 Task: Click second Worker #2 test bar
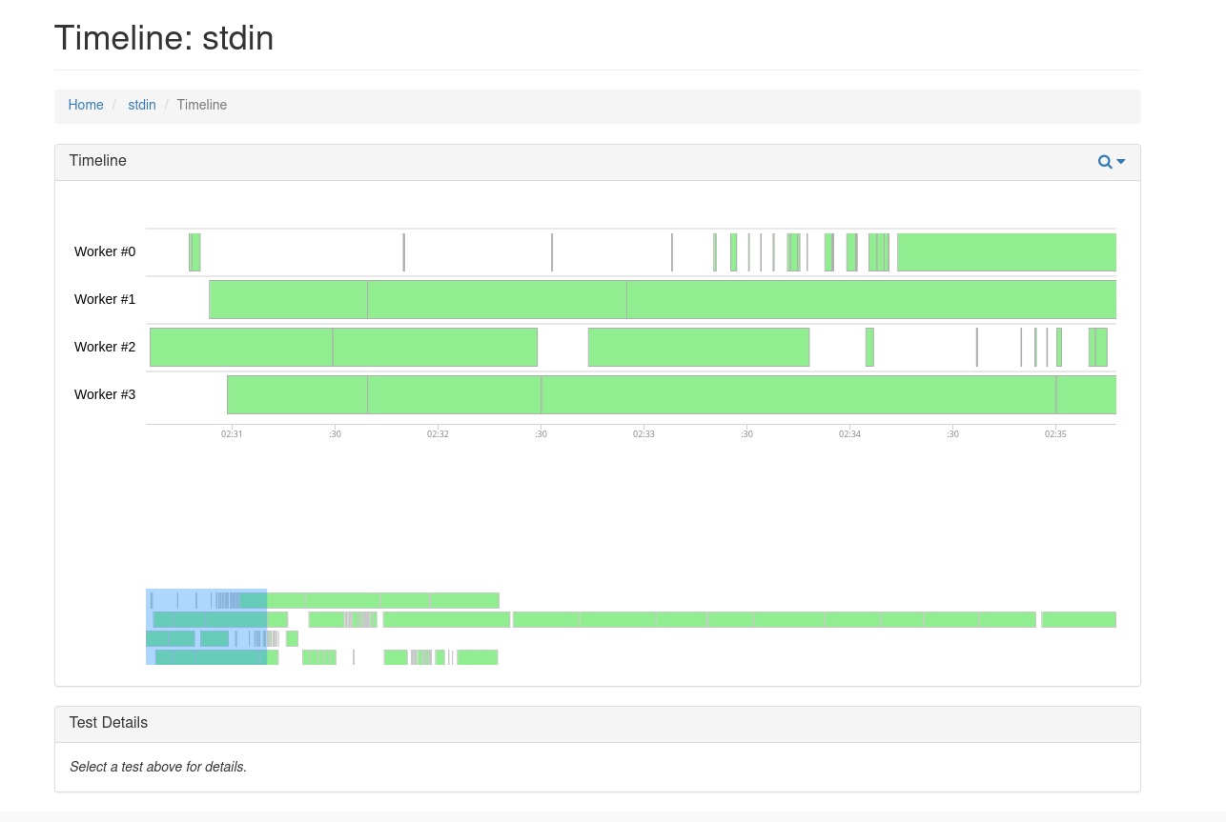(435, 347)
